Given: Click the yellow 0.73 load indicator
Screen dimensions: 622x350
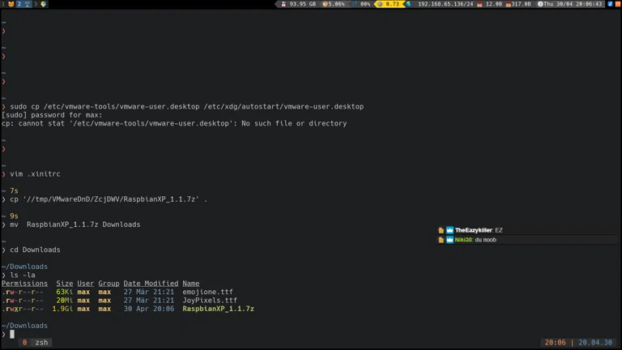Looking at the screenshot, I should (388, 4).
